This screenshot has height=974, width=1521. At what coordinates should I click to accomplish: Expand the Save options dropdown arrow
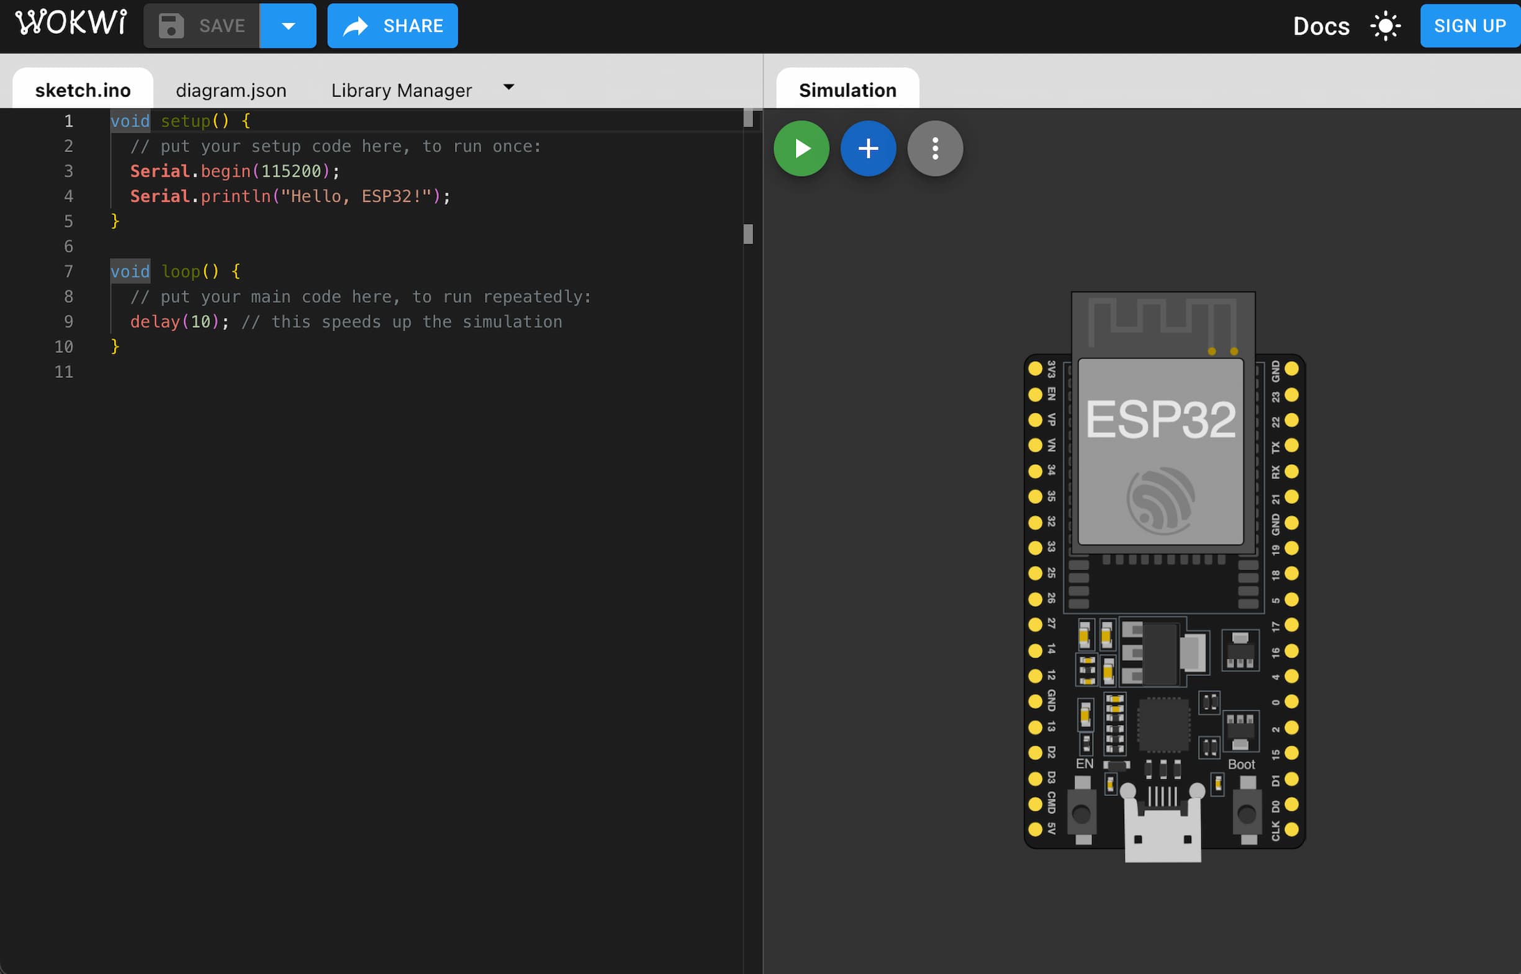pos(288,26)
